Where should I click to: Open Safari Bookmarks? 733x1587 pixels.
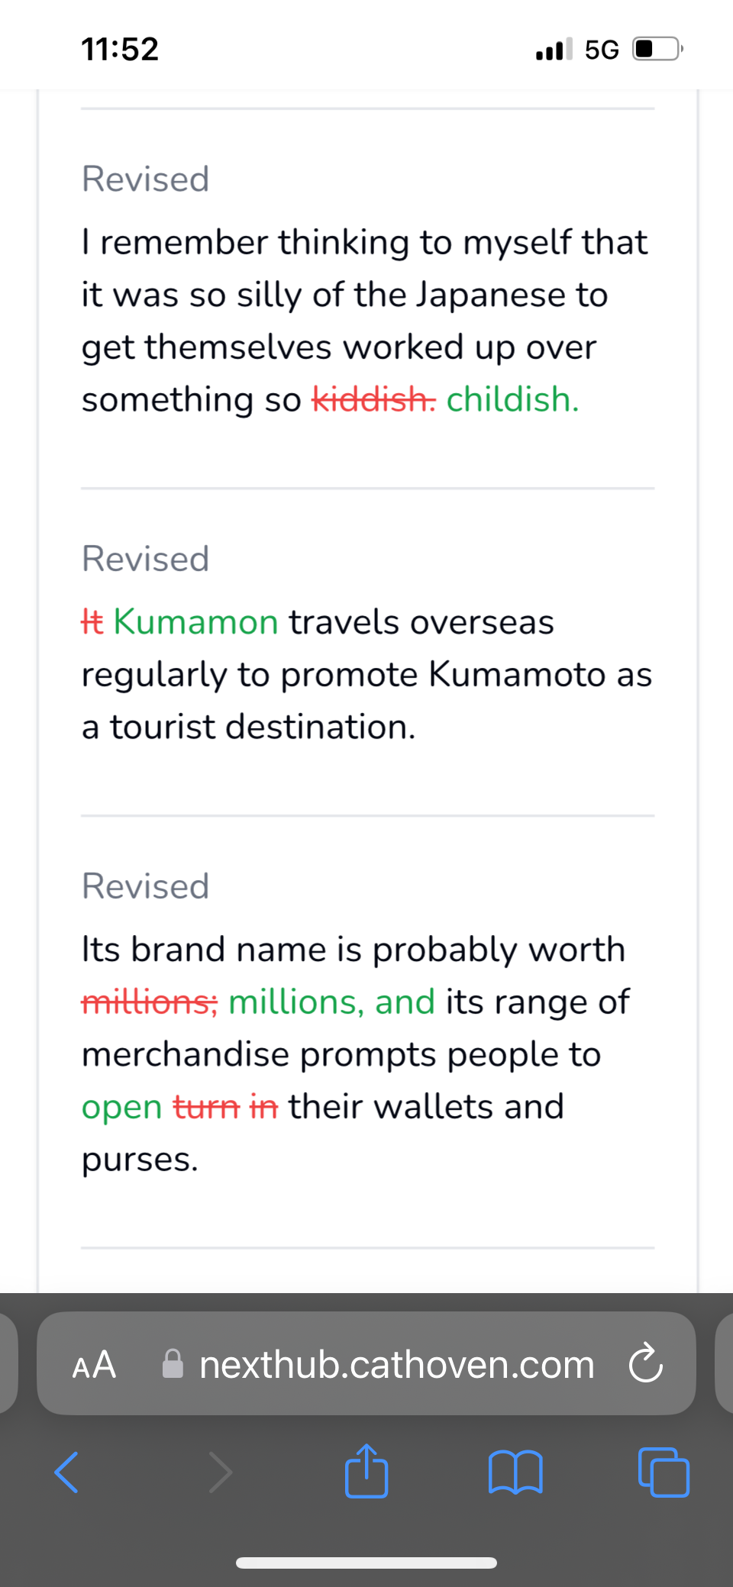pos(515,1471)
